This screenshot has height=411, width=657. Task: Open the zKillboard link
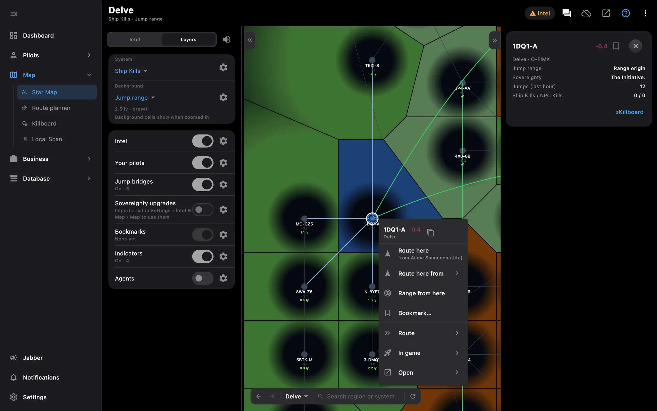pyautogui.click(x=629, y=112)
